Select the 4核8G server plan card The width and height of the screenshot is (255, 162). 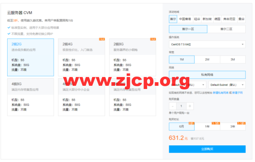click(x=31, y=97)
